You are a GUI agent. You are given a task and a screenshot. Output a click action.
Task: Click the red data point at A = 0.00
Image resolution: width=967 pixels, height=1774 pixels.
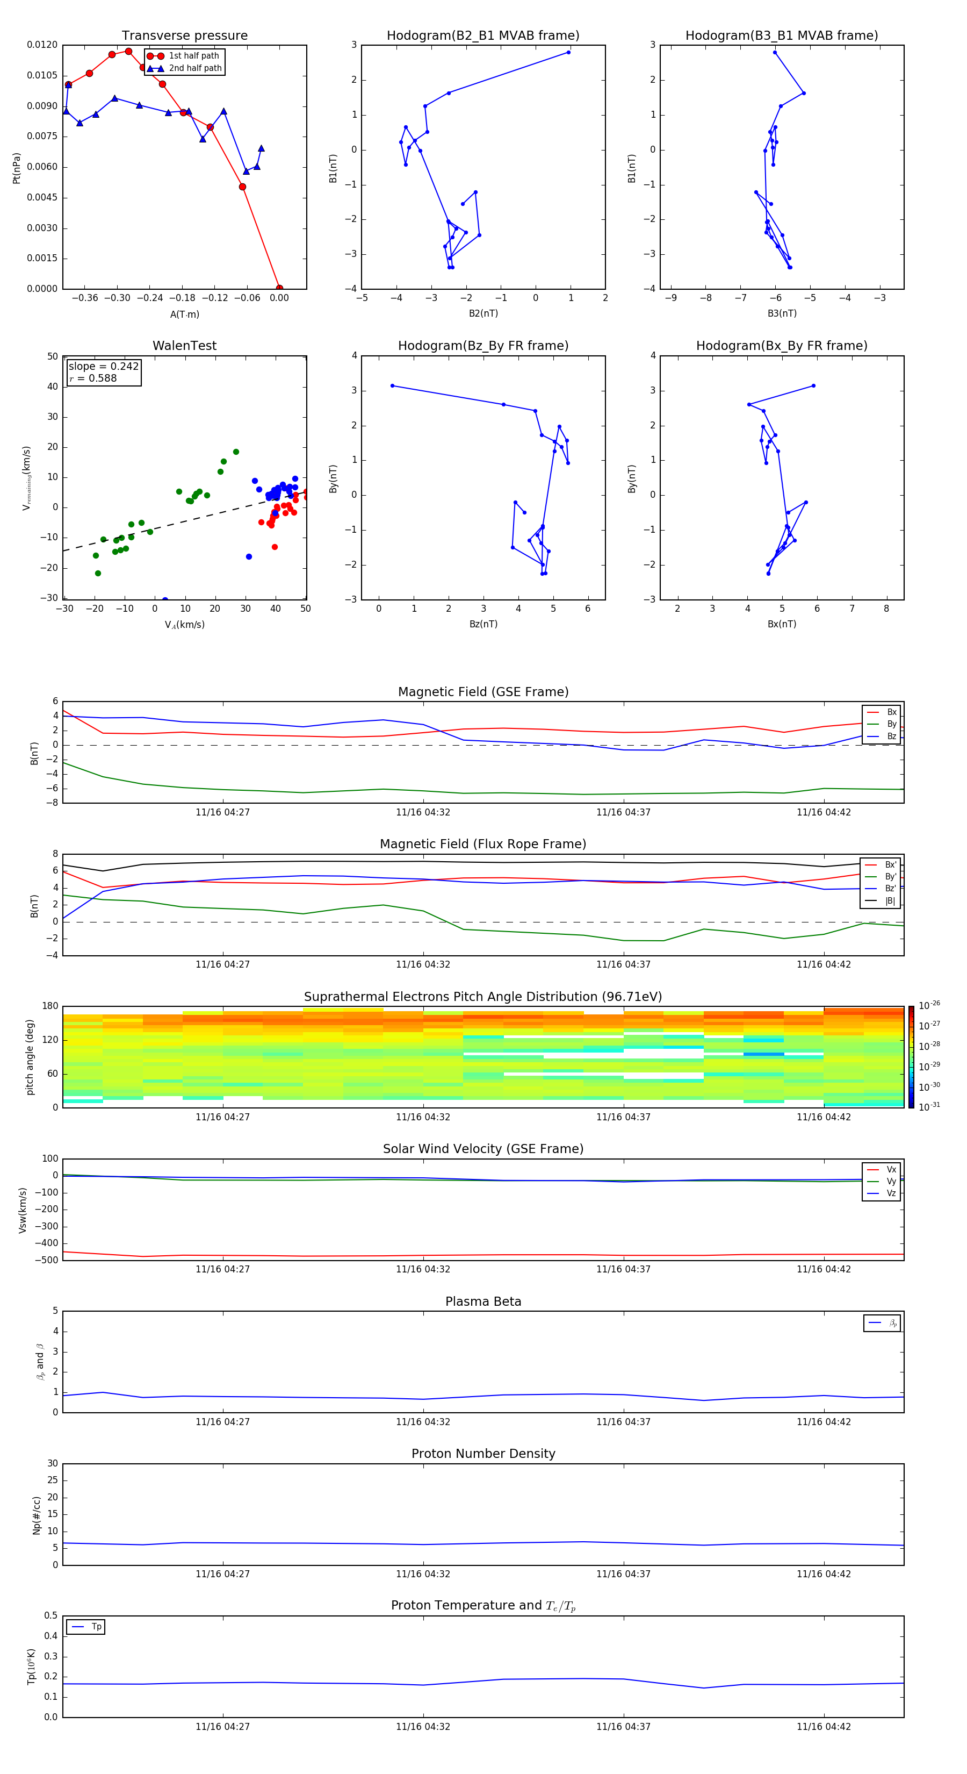pyautogui.click(x=279, y=288)
